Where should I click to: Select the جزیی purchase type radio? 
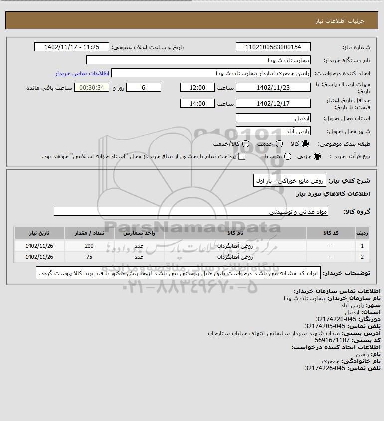click(x=317, y=156)
